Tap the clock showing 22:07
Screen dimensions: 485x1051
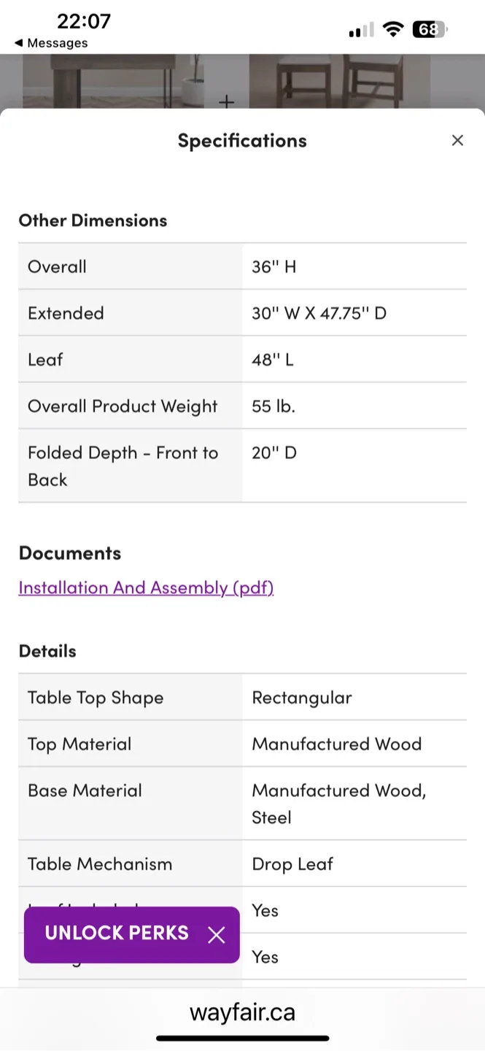84,22
